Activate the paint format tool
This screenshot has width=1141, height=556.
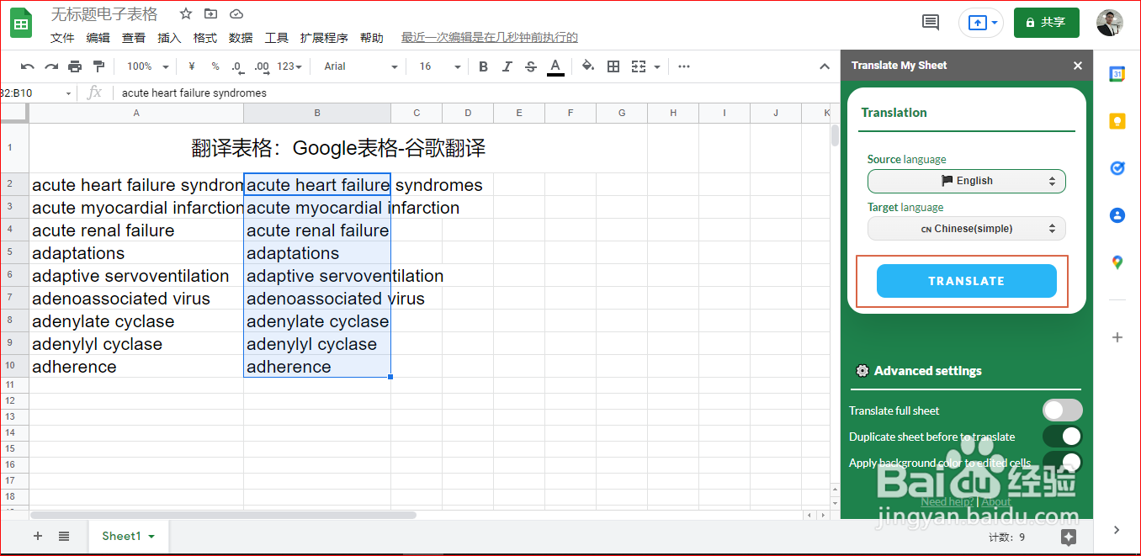[x=98, y=66]
